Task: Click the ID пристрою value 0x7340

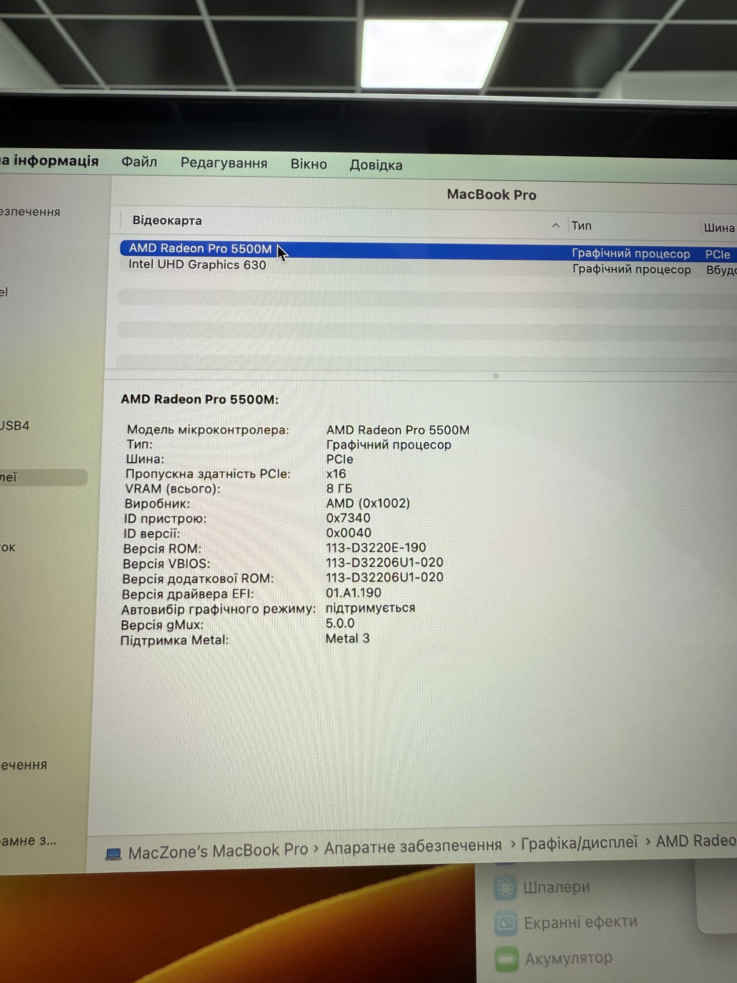Action: [x=348, y=518]
